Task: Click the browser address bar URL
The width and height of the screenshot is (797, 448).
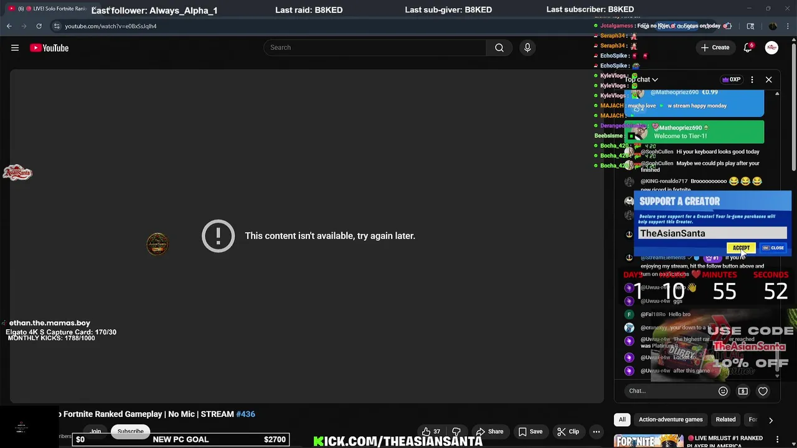Action: tap(111, 26)
